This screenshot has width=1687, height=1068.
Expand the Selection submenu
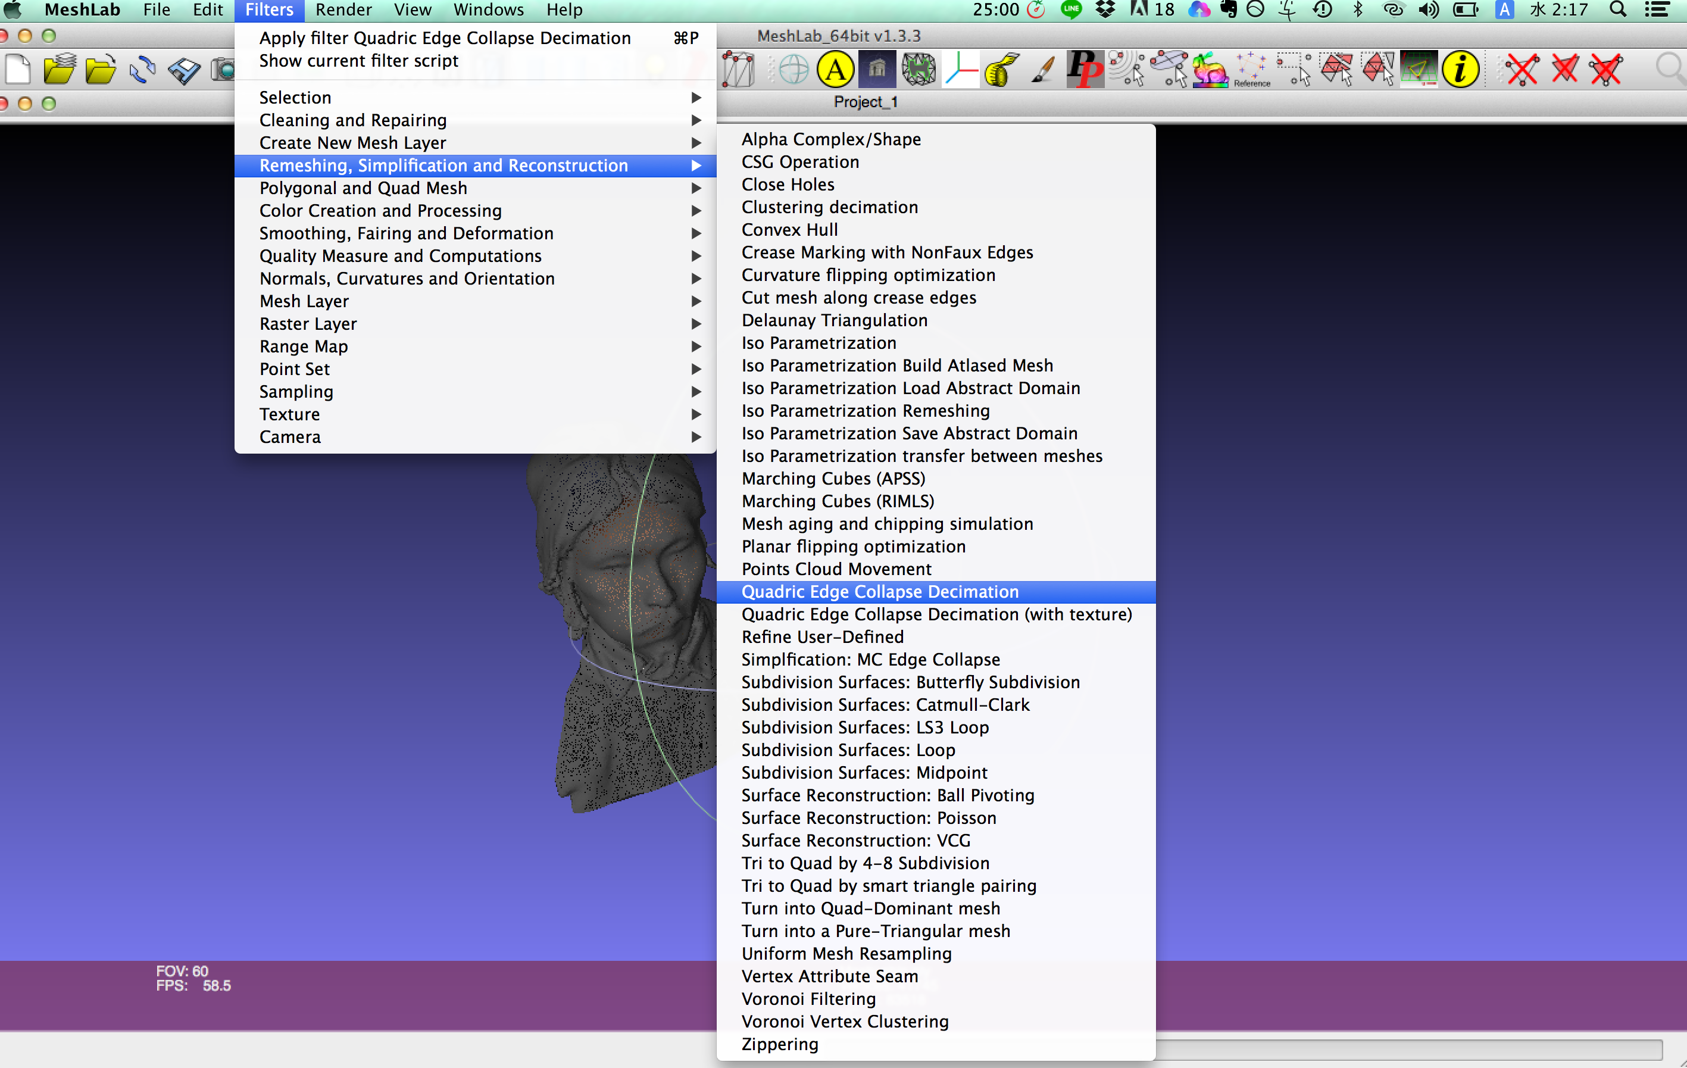[475, 98]
